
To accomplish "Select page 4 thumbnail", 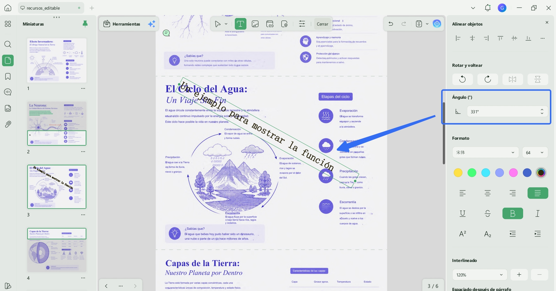I will pyautogui.click(x=57, y=250).
